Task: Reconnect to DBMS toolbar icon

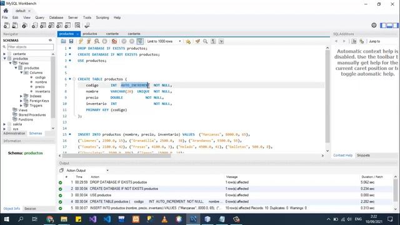Action: coord(87,25)
